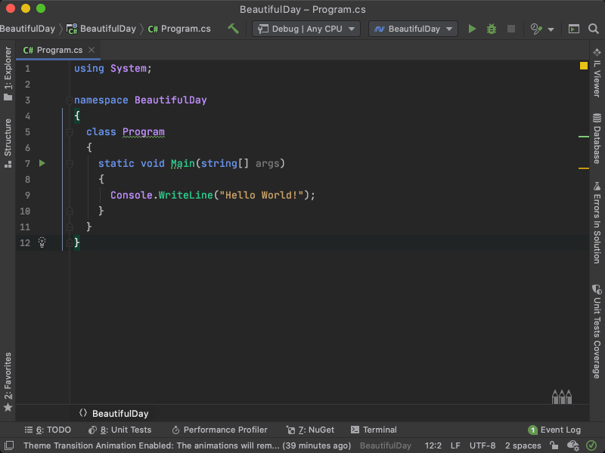Click the Build hammer icon
Image resolution: width=605 pixels, height=453 pixels.
(233, 29)
